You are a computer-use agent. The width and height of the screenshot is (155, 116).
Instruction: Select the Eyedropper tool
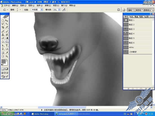coord(7,53)
